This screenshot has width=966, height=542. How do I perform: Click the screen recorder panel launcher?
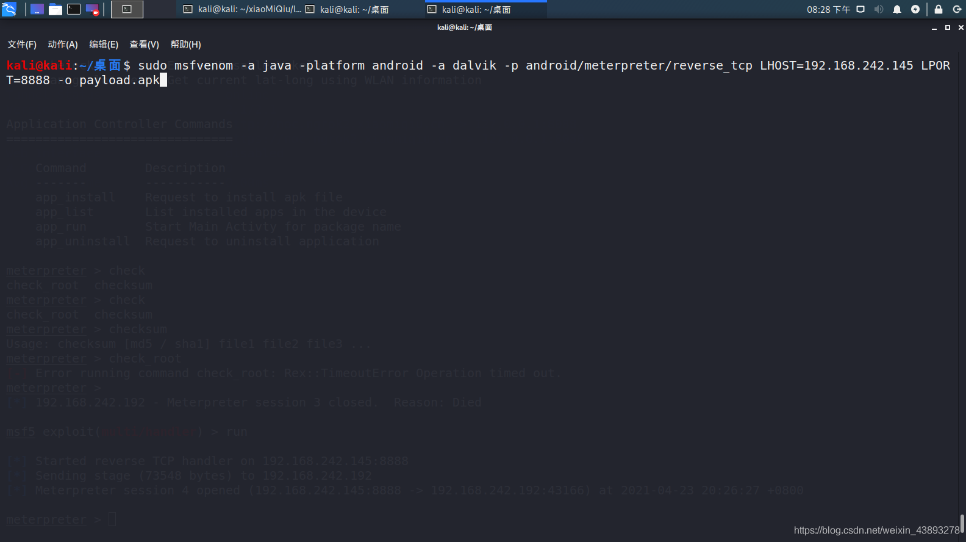[x=92, y=9]
